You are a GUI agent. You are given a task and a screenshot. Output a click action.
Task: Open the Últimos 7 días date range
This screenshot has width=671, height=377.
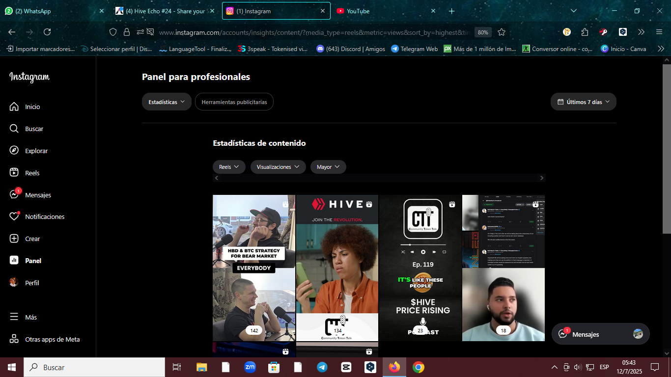[x=583, y=102]
